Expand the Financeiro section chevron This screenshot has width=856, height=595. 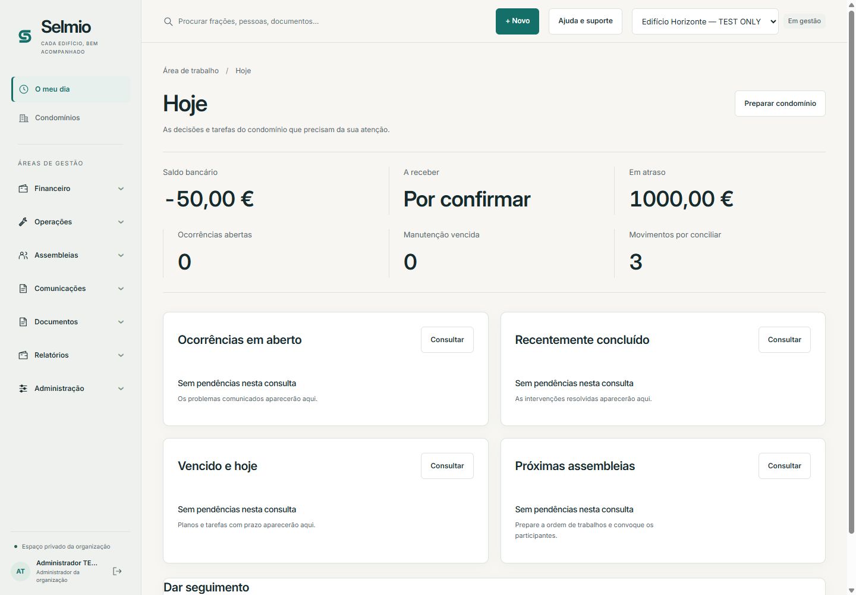coord(121,189)
